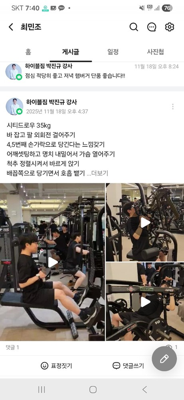Switch to the 사진첩 tab

point(155,52)
